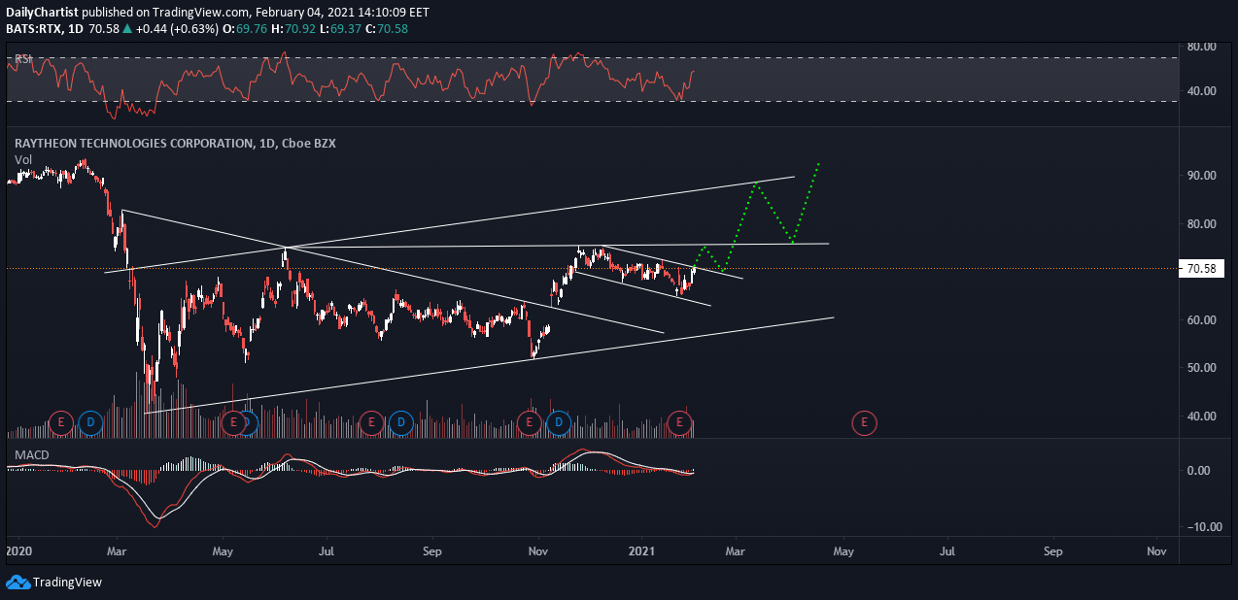Click the dividend marker nearest November 2020

point(559,422)
